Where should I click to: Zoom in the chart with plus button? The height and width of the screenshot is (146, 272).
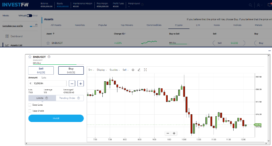[x=174, y=133]
